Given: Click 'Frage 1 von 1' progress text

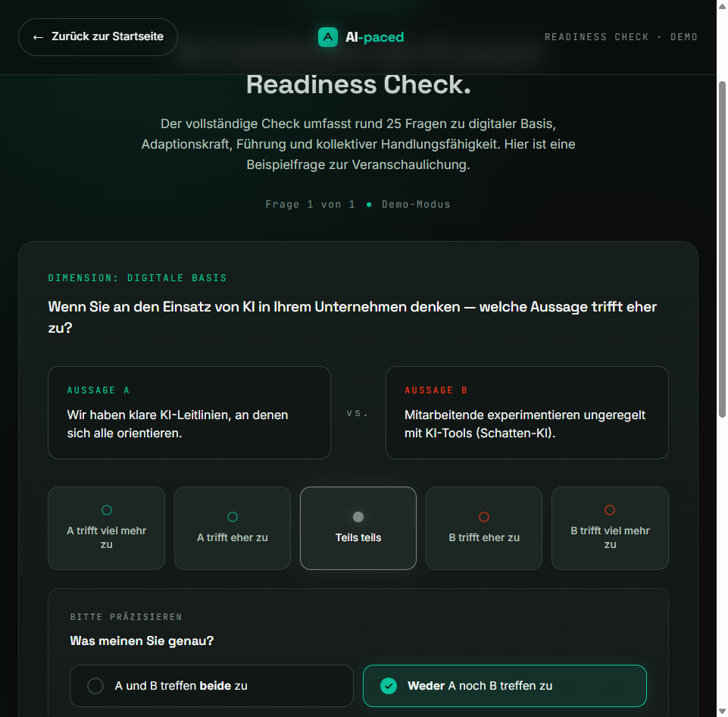Looking at the screenshot, I should click(310, 205).
